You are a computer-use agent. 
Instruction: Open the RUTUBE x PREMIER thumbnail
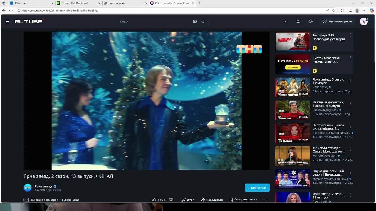pos(293,64)
